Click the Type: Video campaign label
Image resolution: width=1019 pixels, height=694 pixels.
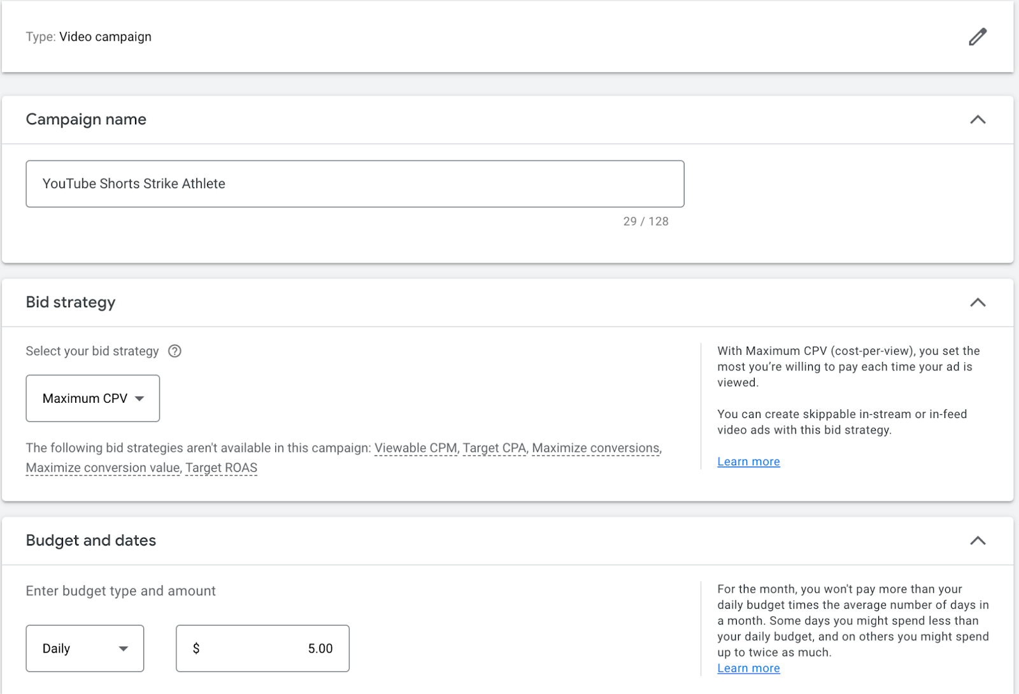[89, 37]
